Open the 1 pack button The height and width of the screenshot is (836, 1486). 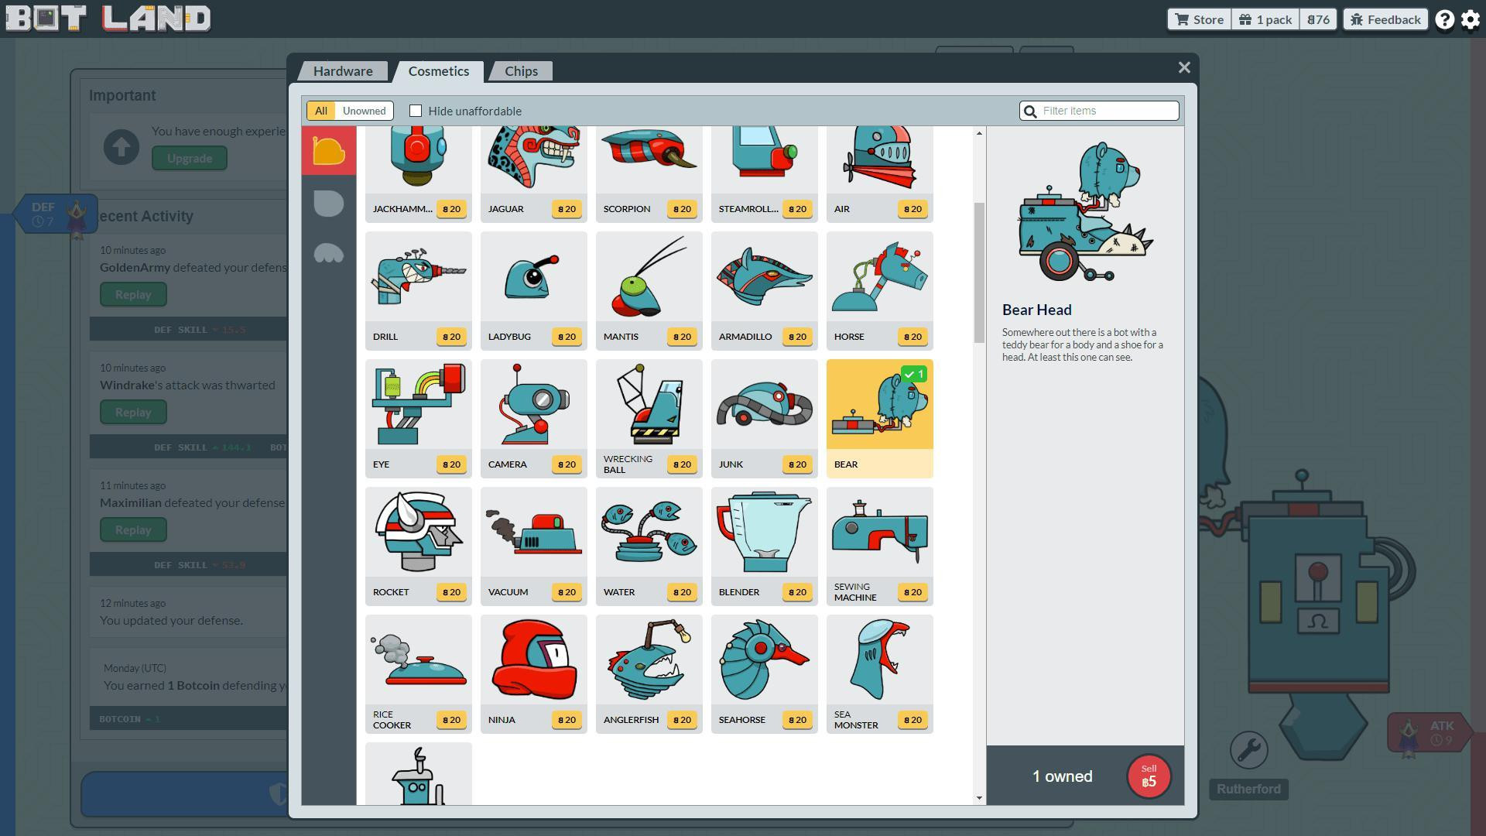tap(1265, 19)
